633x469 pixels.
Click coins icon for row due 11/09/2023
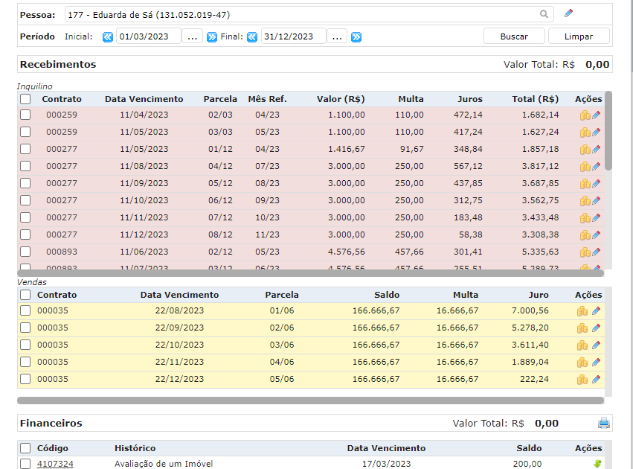[585, 184]
